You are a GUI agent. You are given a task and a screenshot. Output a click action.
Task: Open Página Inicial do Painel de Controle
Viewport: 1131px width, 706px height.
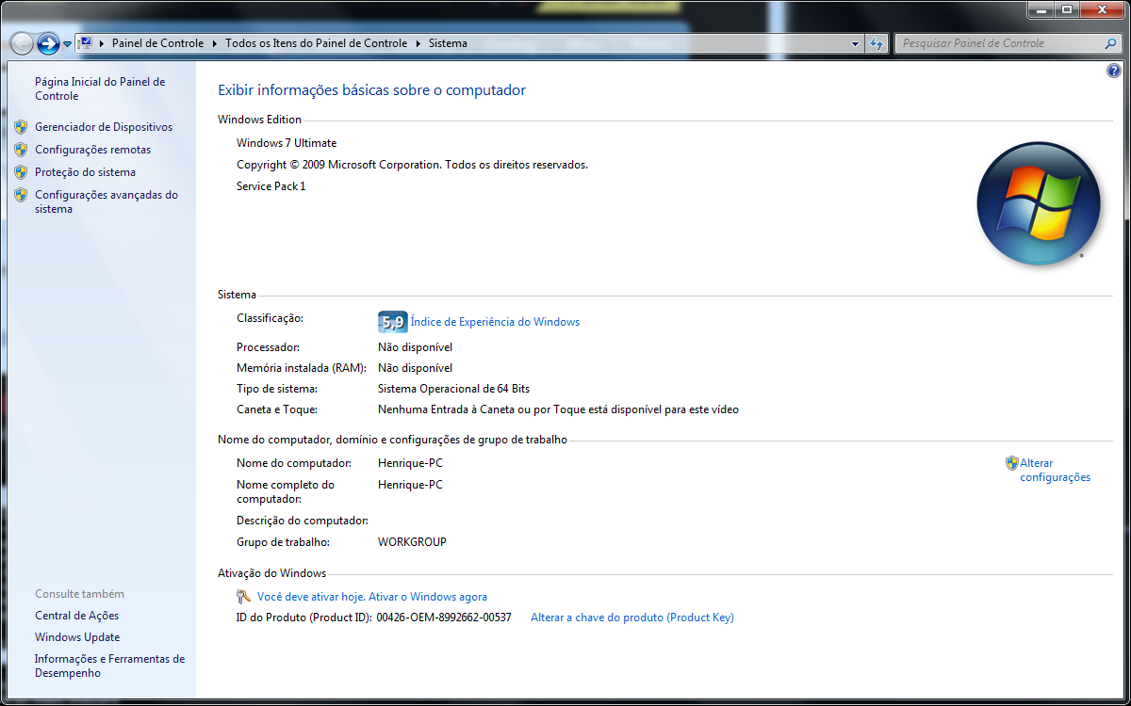click(100, 88)
